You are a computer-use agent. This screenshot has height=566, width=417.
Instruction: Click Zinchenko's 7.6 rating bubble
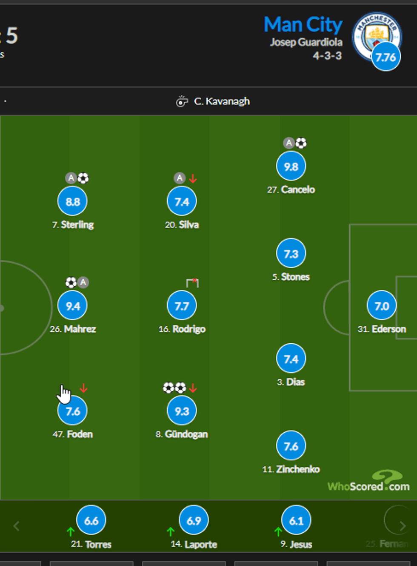(291, 446)
